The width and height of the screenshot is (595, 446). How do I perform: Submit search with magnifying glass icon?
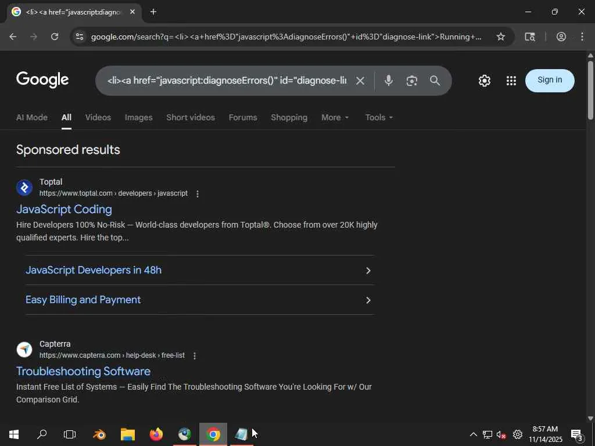[435, 80]
